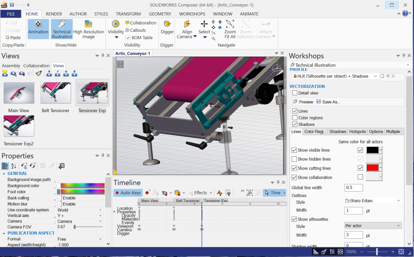414x257 pixels.
Task: Click the add property table icon
Action: pyautogui.click(x=61, y=166)
